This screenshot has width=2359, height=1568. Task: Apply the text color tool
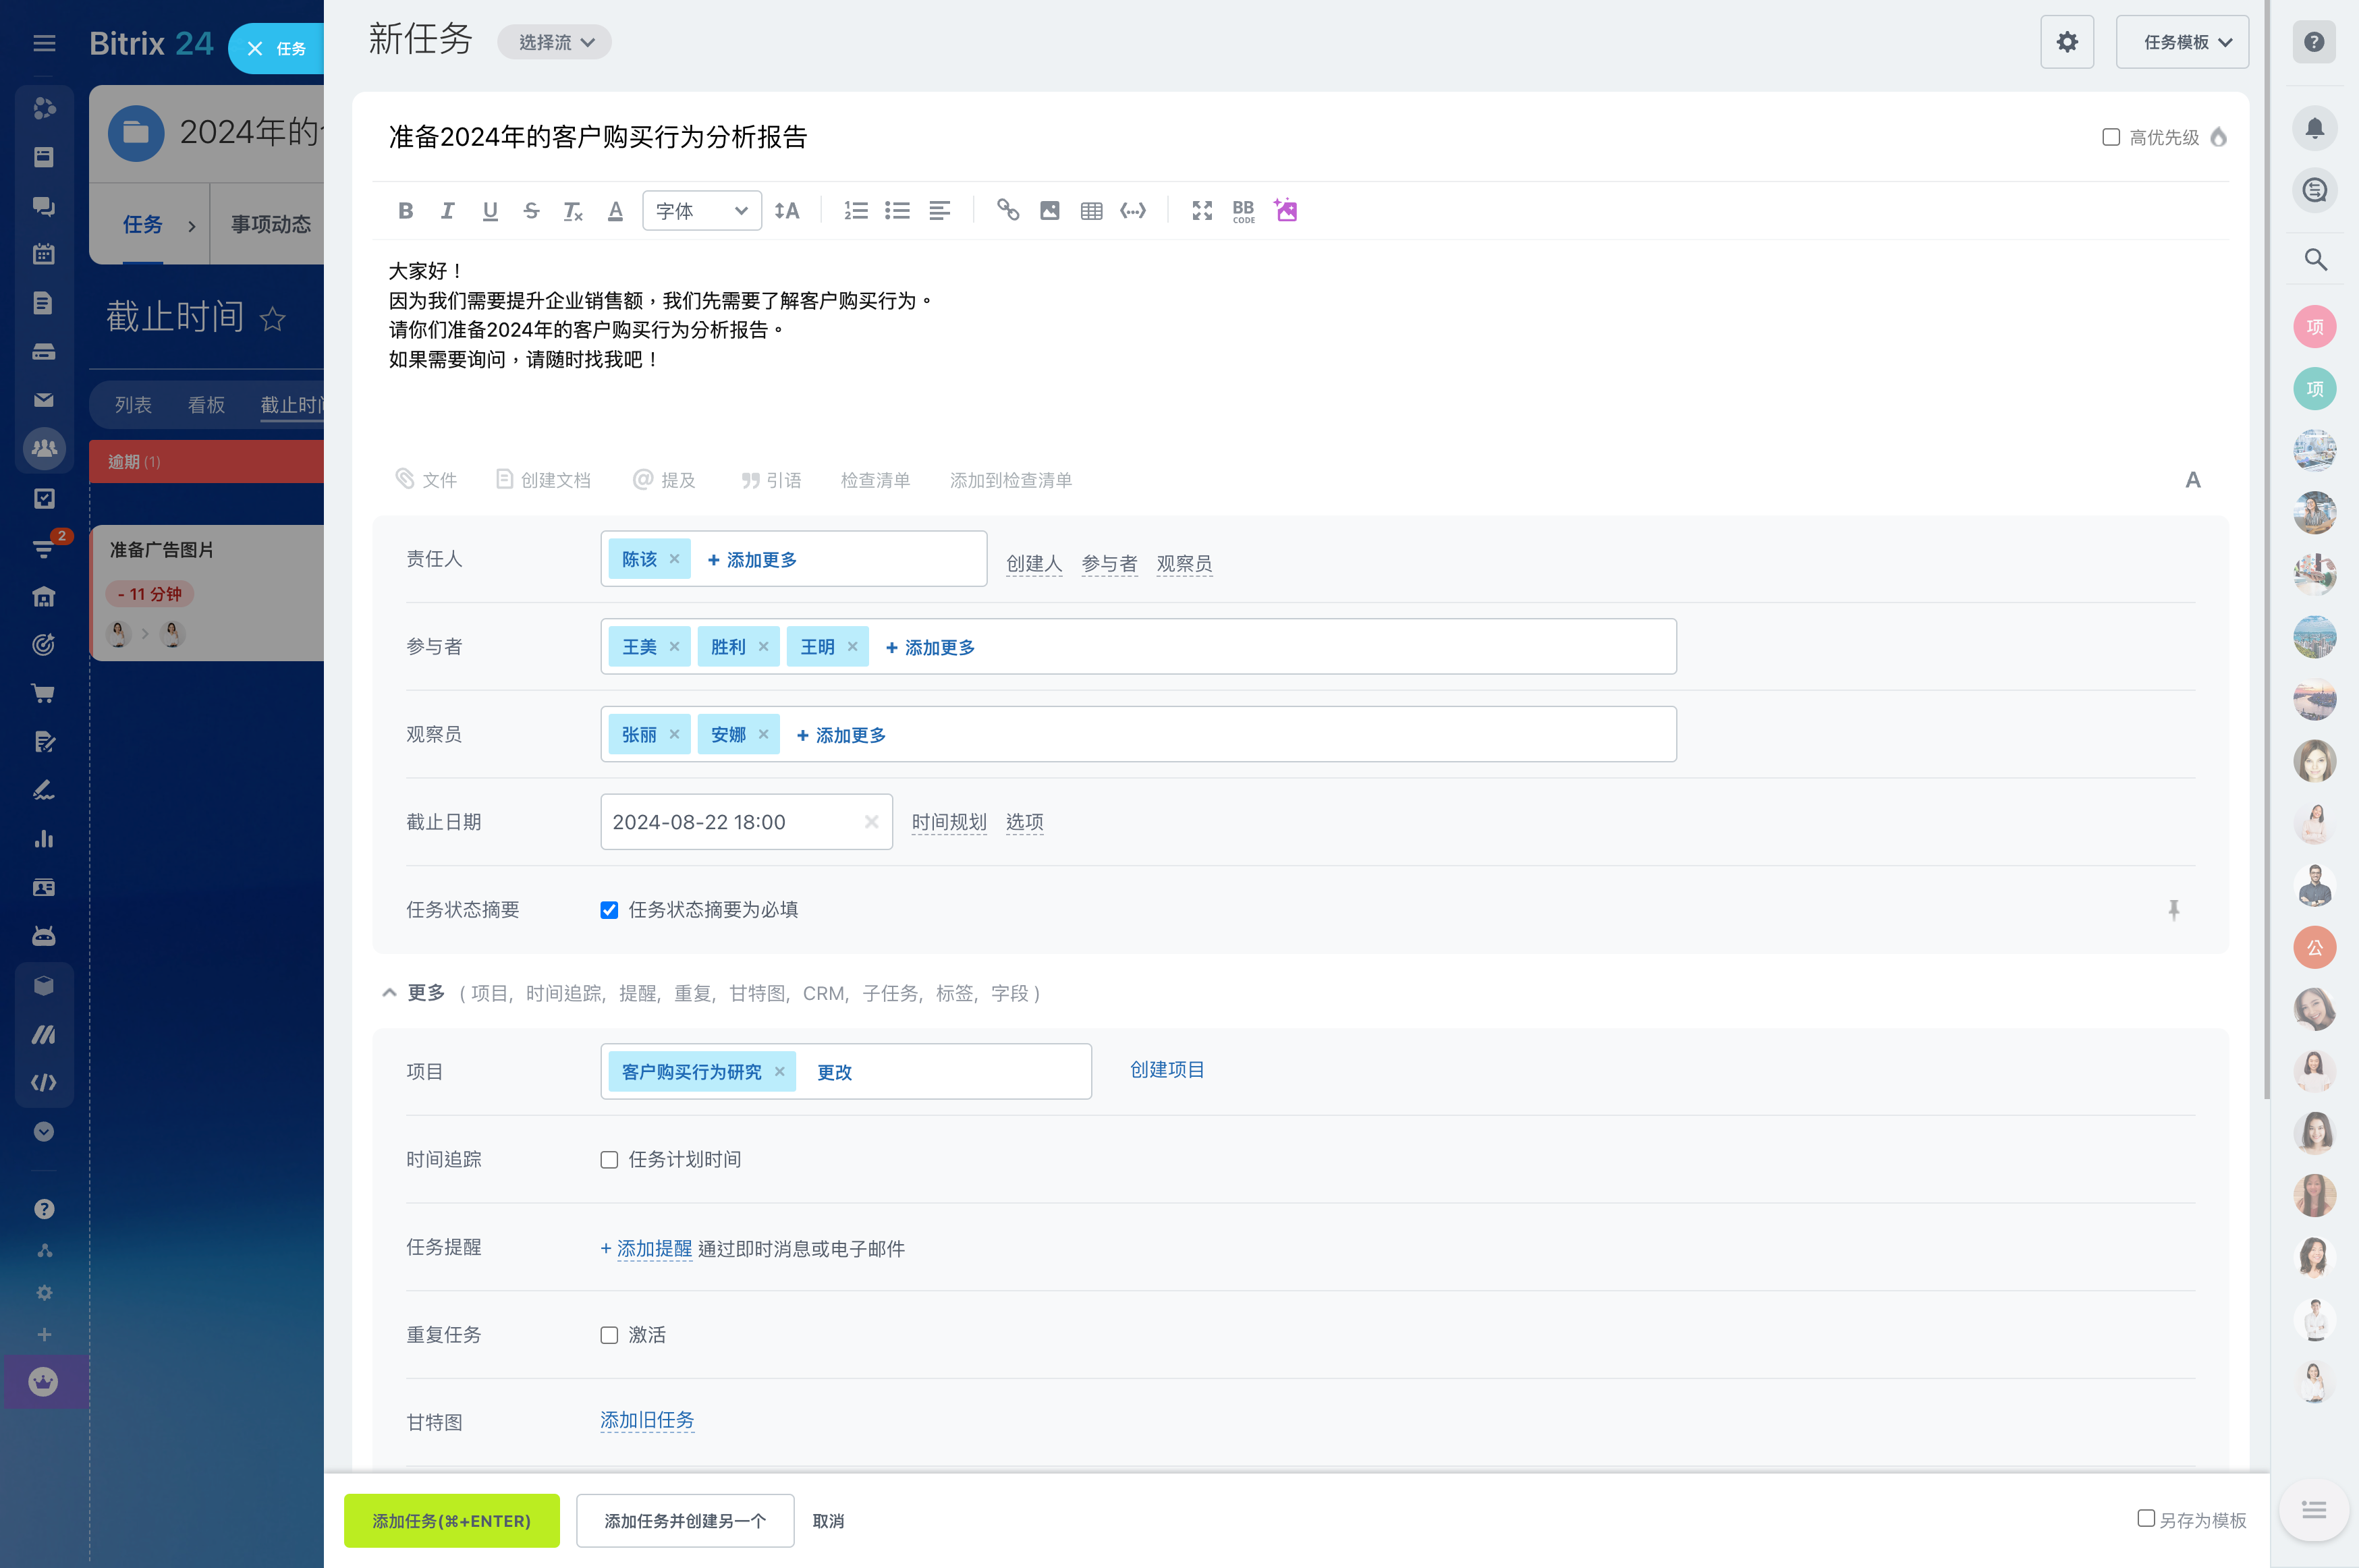coord(615,211)
